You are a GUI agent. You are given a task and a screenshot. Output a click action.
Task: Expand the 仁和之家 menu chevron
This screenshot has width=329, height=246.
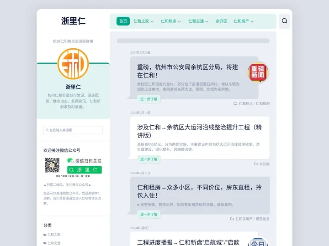152,21
